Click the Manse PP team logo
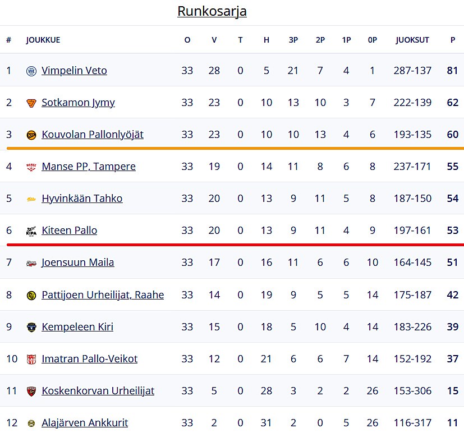 pos(31,167)
